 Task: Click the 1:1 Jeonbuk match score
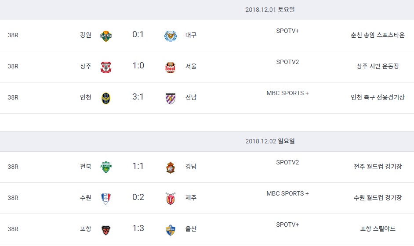click(138, 166)
